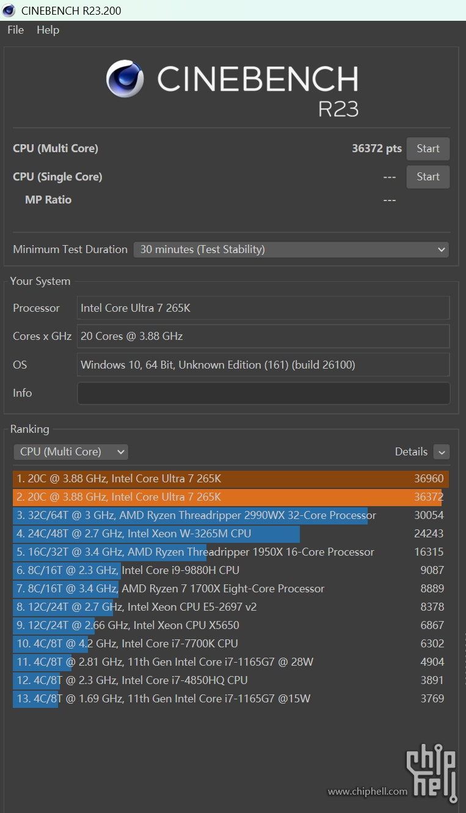
Task: Select the Ryzen 7 1700X ranking row
Action: coord(231,589)
